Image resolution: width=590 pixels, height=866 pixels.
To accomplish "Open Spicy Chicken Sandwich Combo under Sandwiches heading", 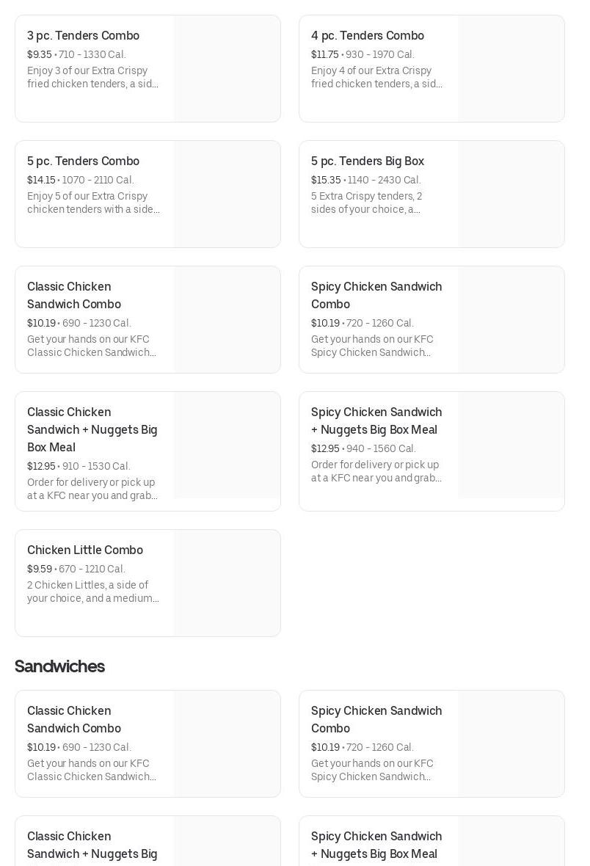I will [x=376, y=719].
